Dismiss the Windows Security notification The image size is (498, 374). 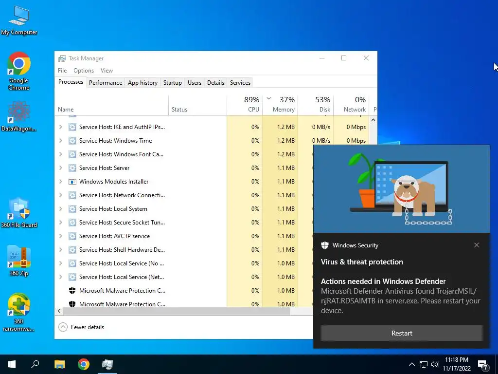click(477, 245)
